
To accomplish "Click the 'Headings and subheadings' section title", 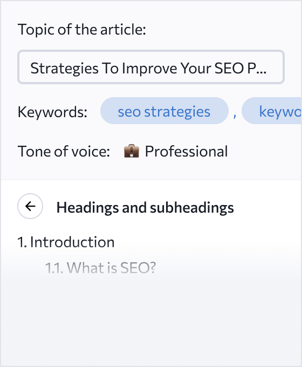I will coord(145,208).
